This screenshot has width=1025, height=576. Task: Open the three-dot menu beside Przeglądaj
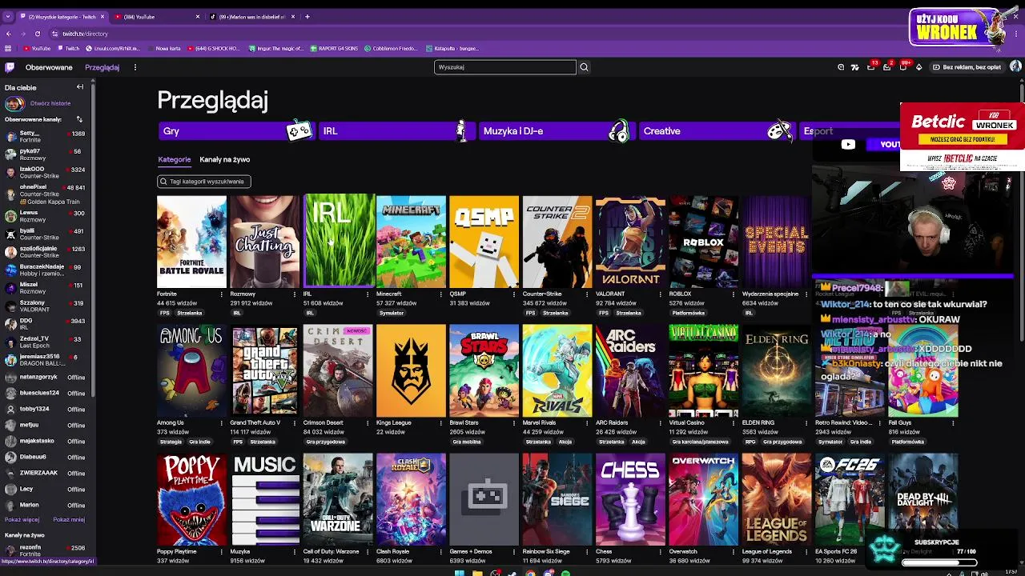135,67
